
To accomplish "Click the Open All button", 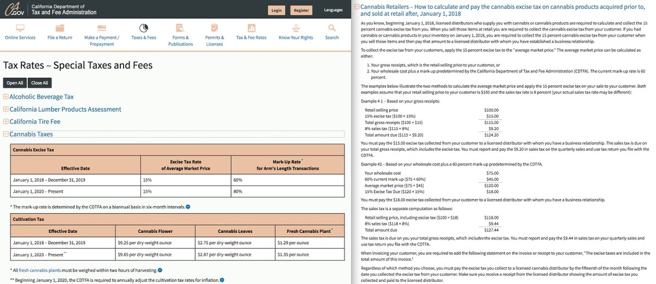I will tap(14, 83).
